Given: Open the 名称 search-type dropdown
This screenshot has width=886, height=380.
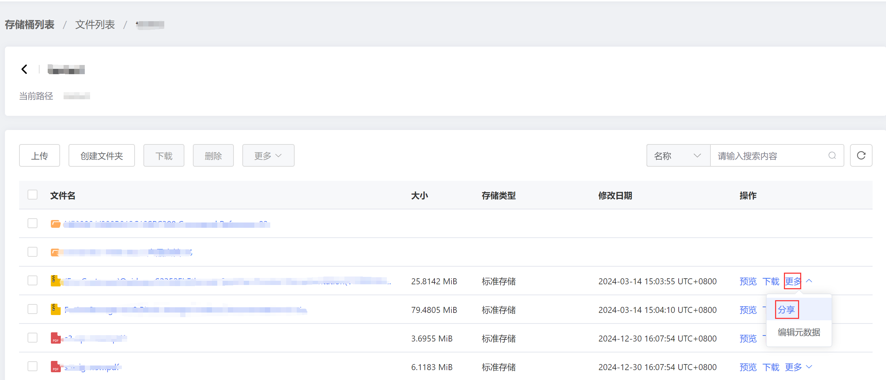Looking at the screenshot, I should [x=678, y=155].
